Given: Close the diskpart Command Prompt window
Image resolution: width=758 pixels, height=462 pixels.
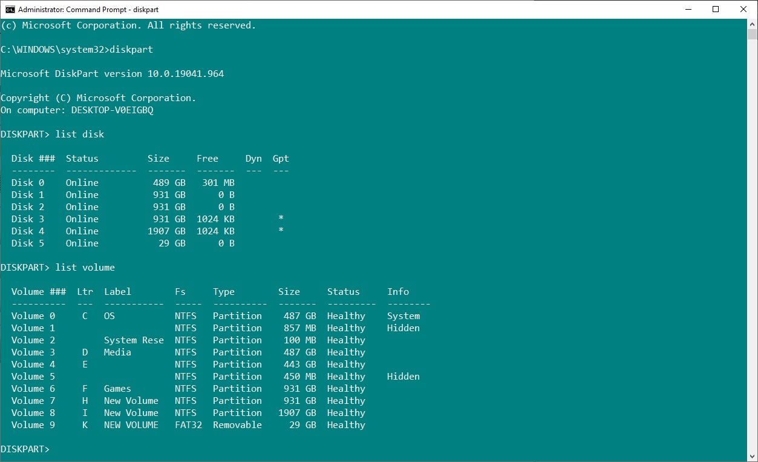Looking at the screenshot, I should tap(743, 9).
